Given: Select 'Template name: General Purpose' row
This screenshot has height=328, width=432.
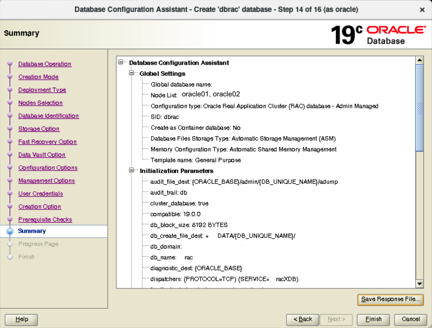Looking at the screenshot, I should pyautogui.click(x=196, y=160).
